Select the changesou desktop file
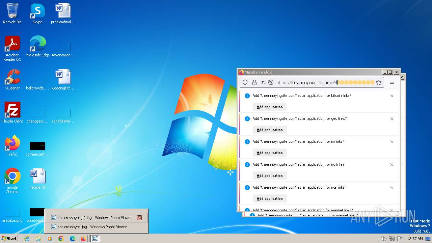Image resolution: width=432 pixels, height=243 pixels. coord(37,115)
